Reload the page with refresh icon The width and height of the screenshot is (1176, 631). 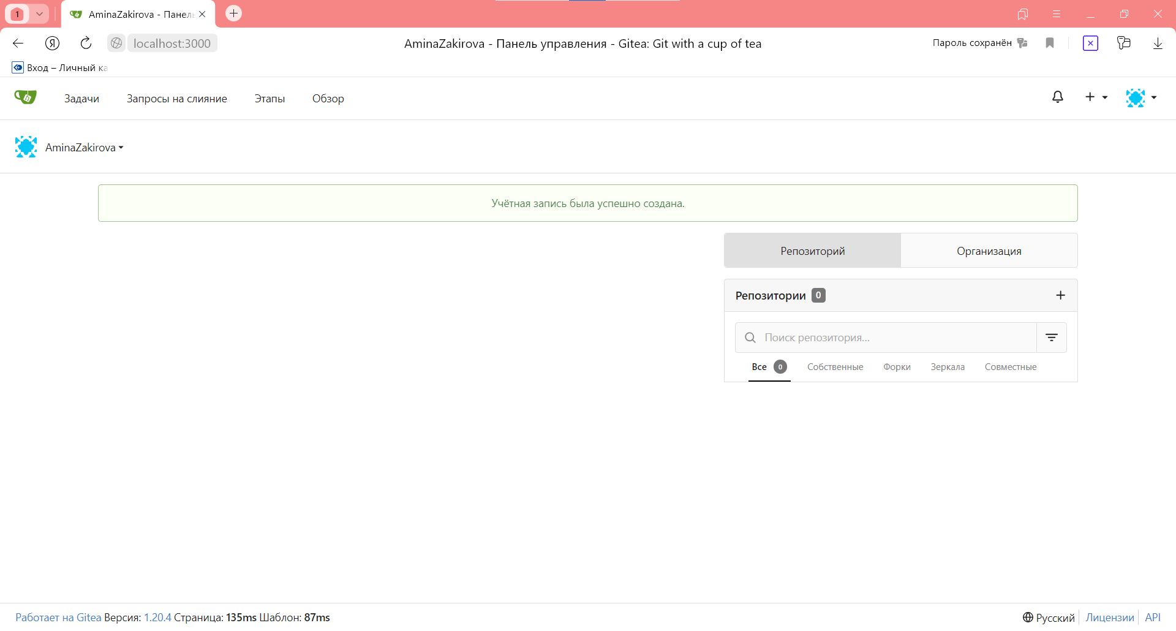coord(86,43)
